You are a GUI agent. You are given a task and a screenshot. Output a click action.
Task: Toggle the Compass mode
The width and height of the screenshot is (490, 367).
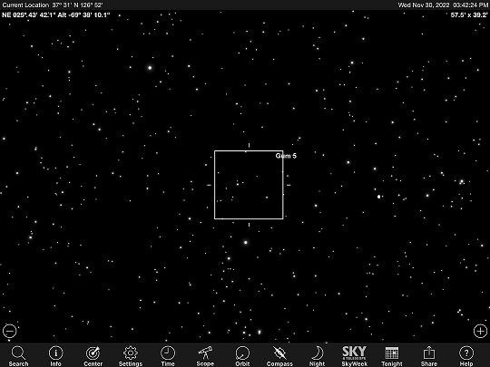tap(279, 356)
